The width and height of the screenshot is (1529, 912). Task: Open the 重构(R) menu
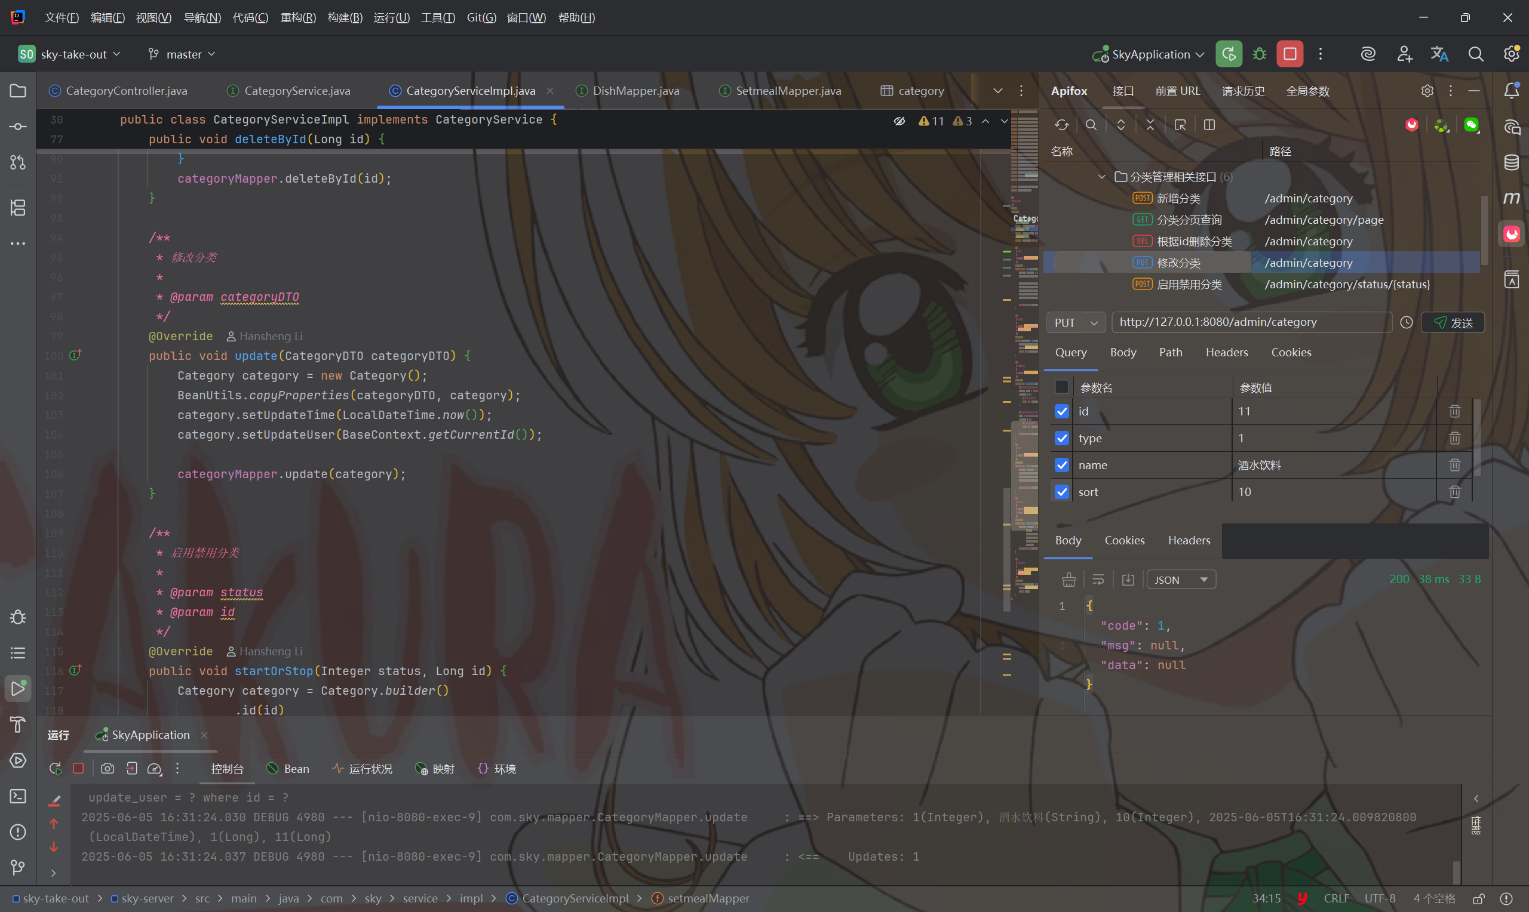tap(297, 17)
